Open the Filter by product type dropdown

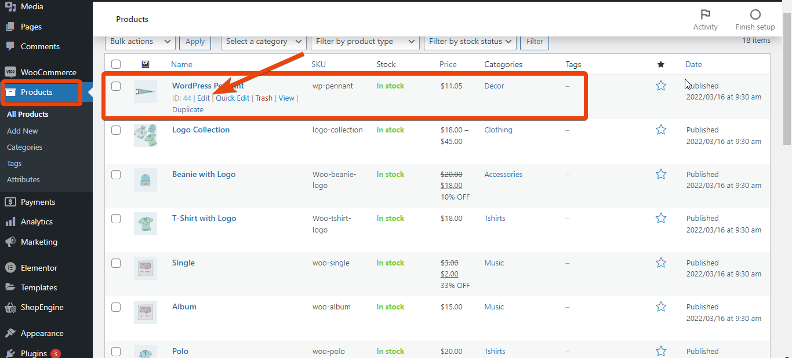[365, 42]
